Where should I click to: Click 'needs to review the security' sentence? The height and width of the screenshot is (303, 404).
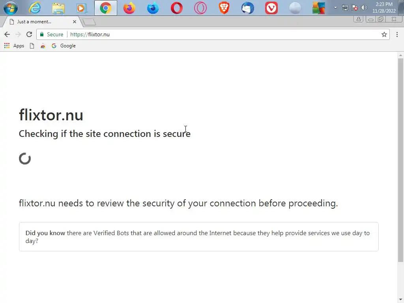(178, 203)
